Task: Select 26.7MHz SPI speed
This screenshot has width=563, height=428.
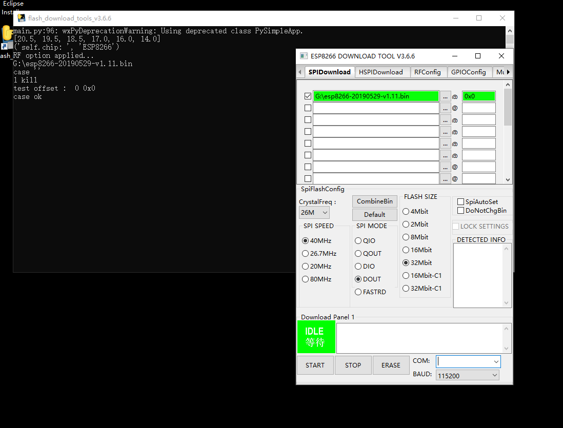Action: click(x=306, y=254)
